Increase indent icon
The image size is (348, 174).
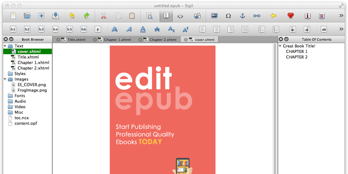(307, 29)
